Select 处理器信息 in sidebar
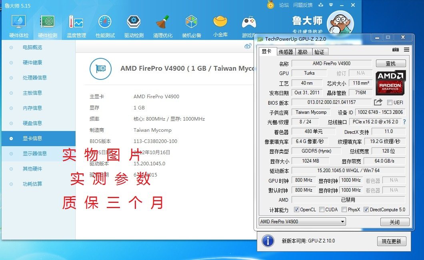The image size is (424, 260). click(x=38, y=78)
